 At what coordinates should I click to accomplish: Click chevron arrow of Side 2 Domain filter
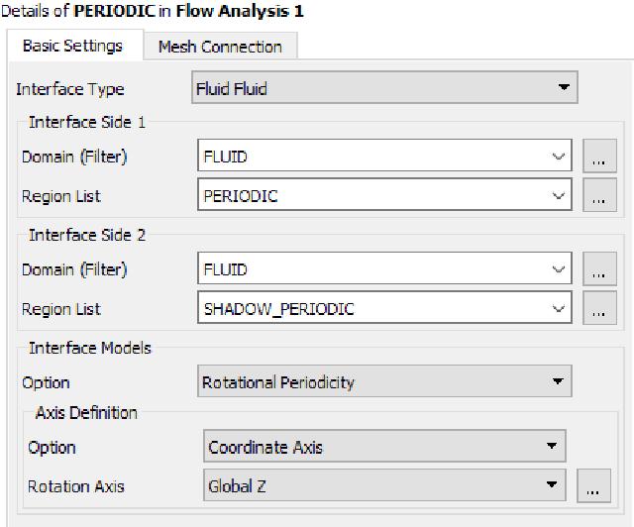(560, 269)
